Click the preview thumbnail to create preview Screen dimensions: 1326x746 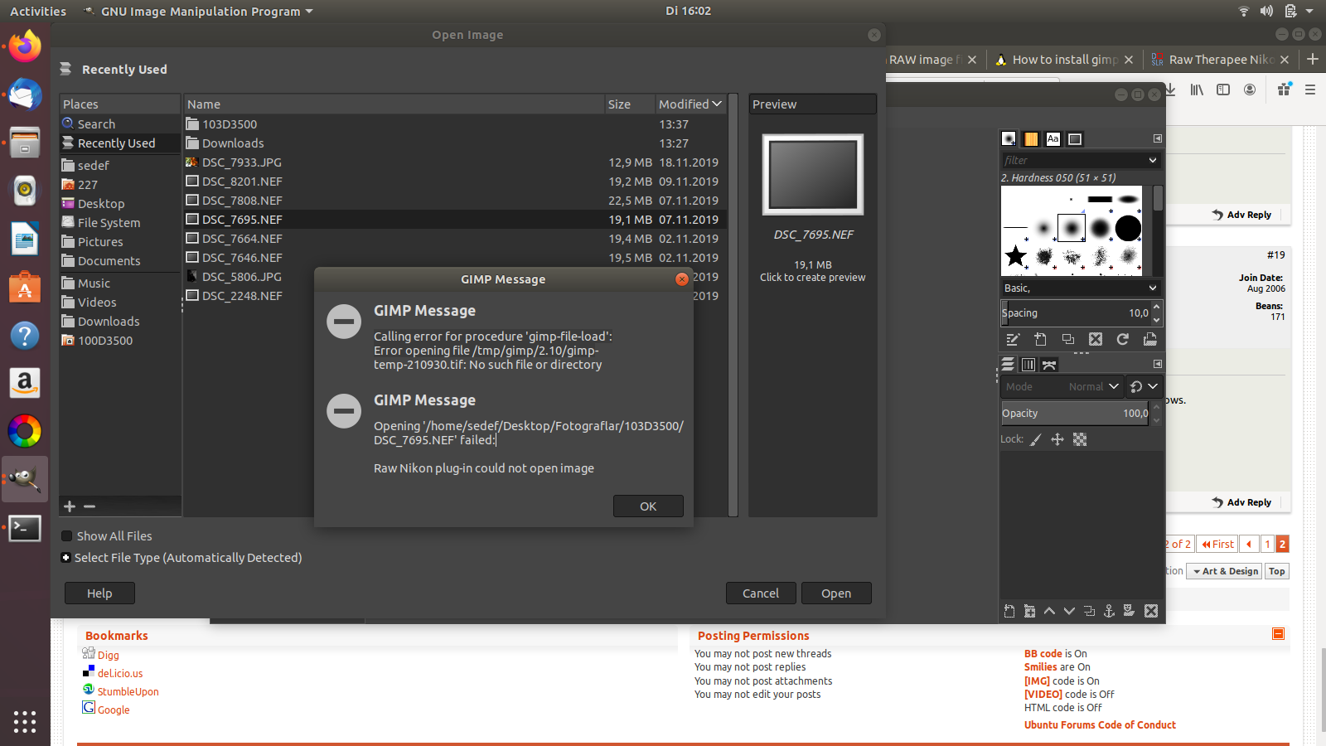point(813,174)
